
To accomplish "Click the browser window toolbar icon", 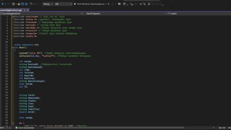I will tap(124, 4).
